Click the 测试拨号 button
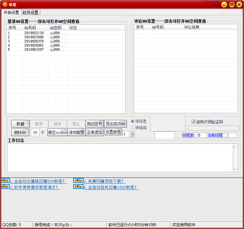Image resolution: width=244 pixels, height=229 pixels. pos(94,124)
